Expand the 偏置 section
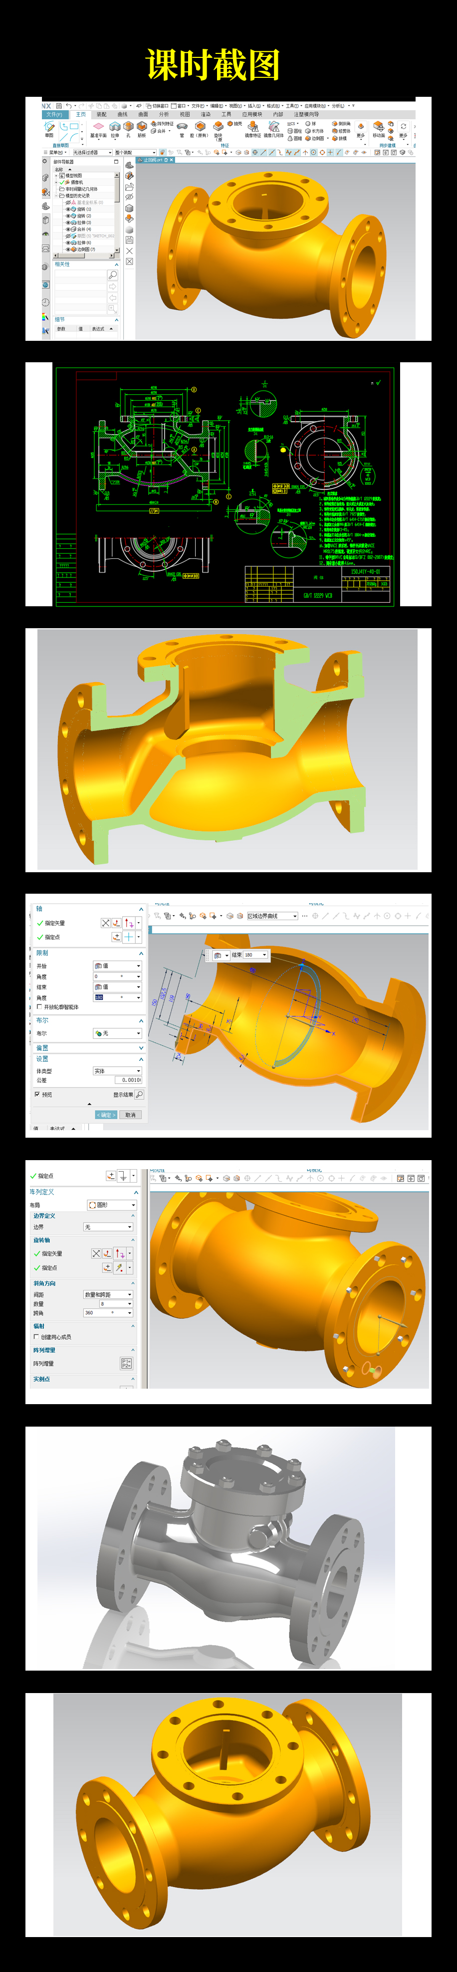The height and width of the screenshot is (1972, 457). click(x=141, y=1048)
